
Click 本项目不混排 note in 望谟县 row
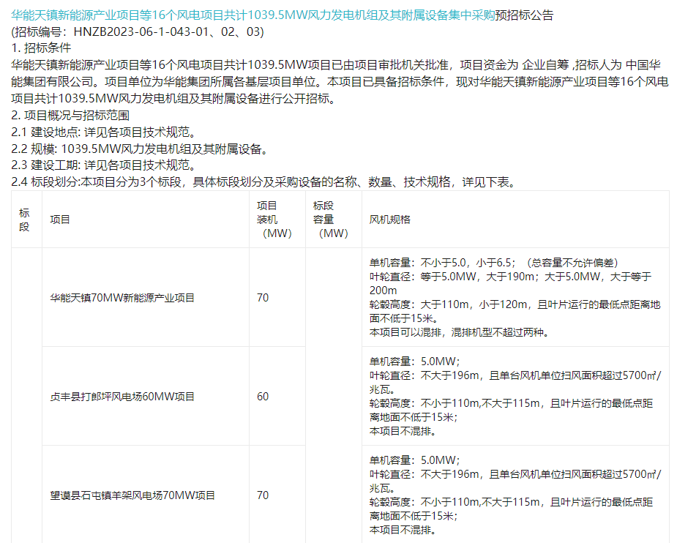[x=403, y=530]
